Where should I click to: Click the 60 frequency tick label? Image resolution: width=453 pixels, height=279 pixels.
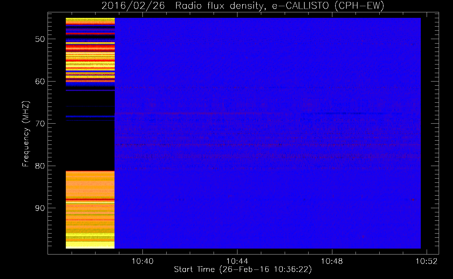pyautogui.click(x=40, y=81)
